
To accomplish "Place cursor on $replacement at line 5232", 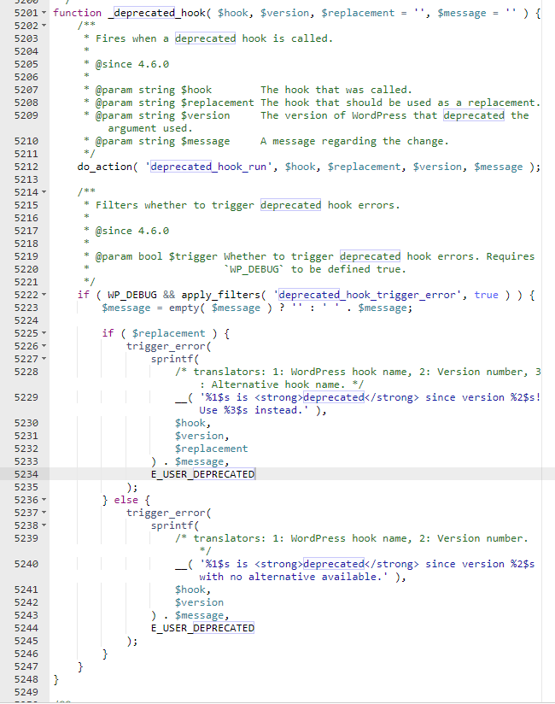I will point(211,449).
